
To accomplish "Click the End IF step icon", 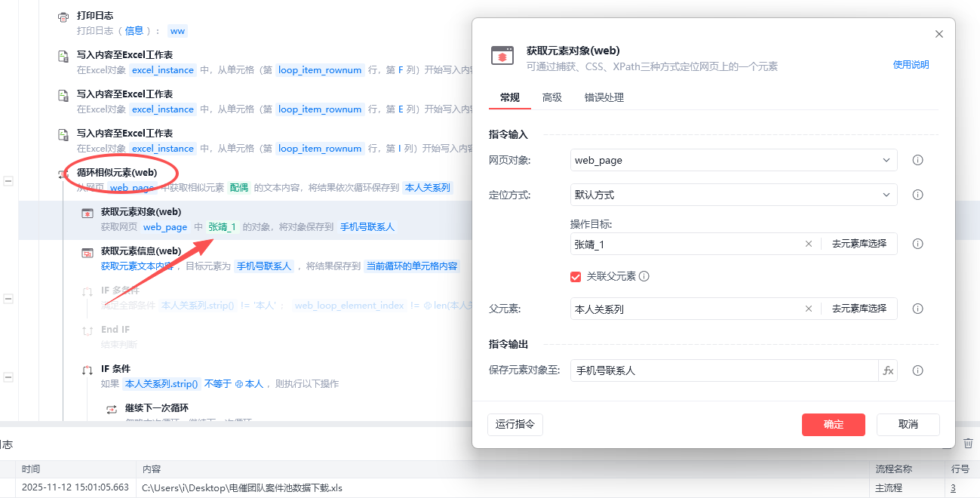I will (88, 331).
